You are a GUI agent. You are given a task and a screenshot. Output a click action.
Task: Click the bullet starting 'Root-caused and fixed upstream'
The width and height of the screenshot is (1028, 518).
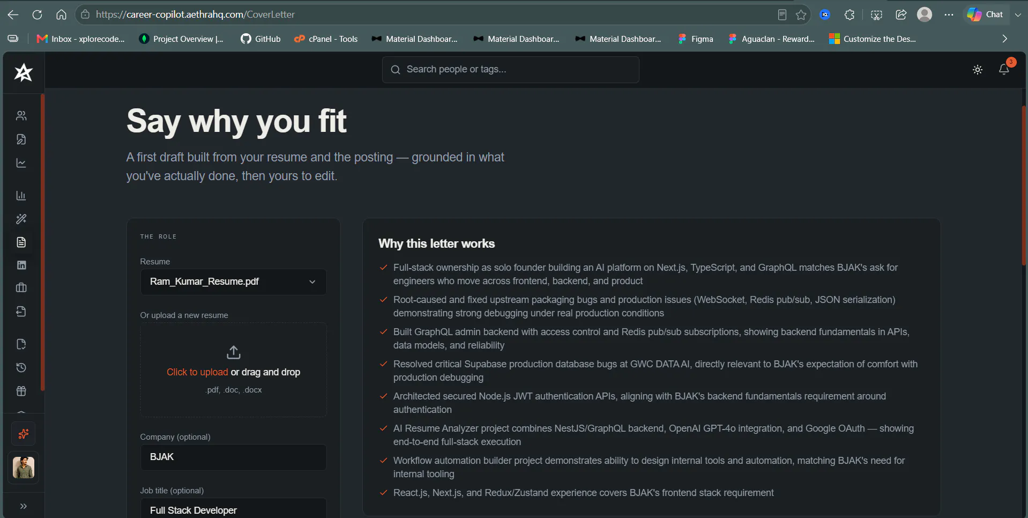point(645,306)
